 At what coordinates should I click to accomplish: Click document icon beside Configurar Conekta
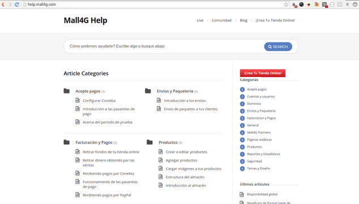(x=78, y=100)
